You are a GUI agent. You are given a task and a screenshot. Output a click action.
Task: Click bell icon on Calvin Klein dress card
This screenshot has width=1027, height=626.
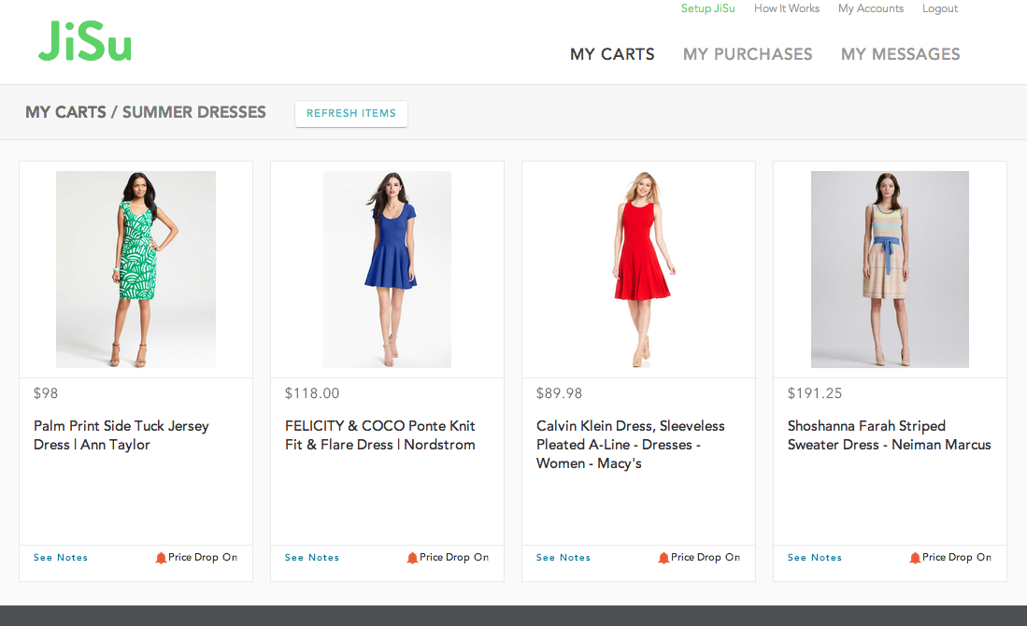[x=663, y=558]
